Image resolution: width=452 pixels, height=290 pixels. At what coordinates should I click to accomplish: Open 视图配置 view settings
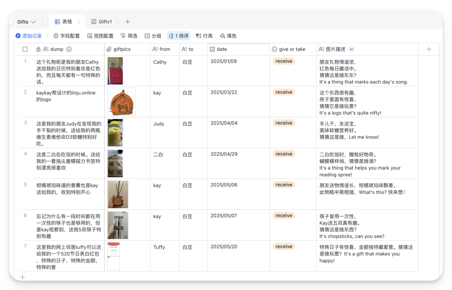100,36
